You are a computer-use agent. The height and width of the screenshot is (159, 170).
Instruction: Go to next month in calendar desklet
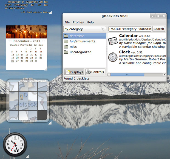tap(44, 41)
